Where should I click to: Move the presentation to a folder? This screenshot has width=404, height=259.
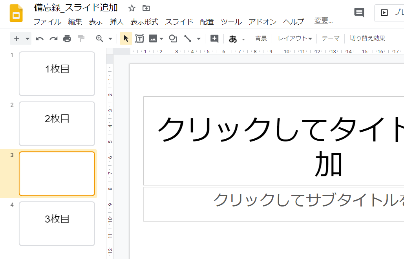point(146,8)
